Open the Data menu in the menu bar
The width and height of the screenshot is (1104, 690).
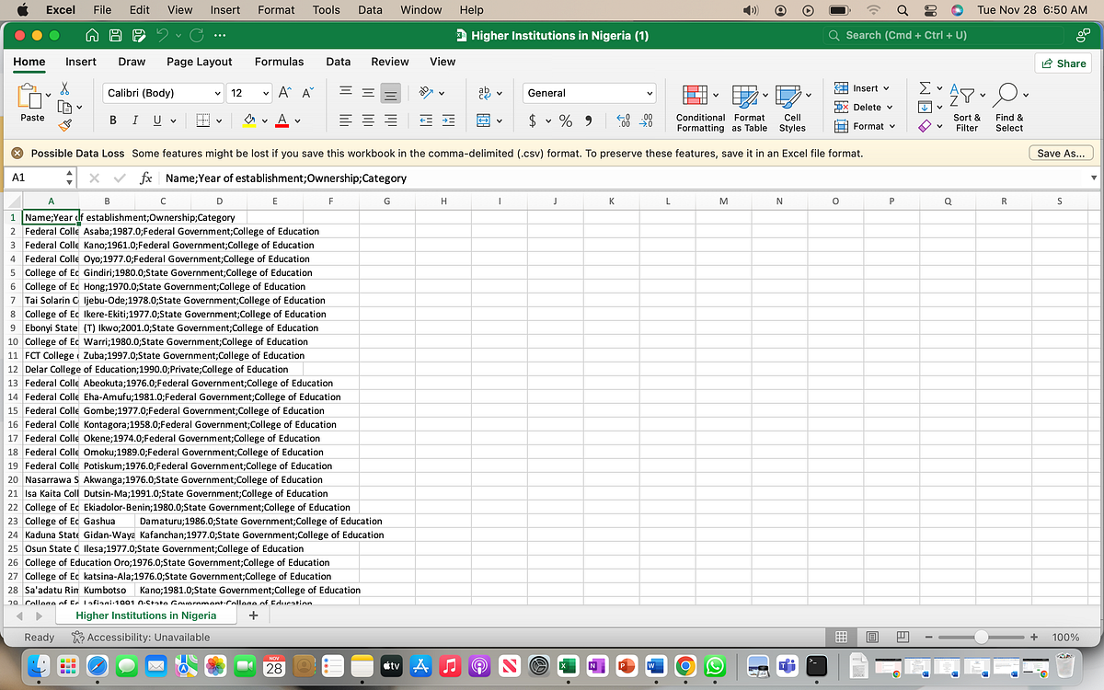(x=370, y=10)
